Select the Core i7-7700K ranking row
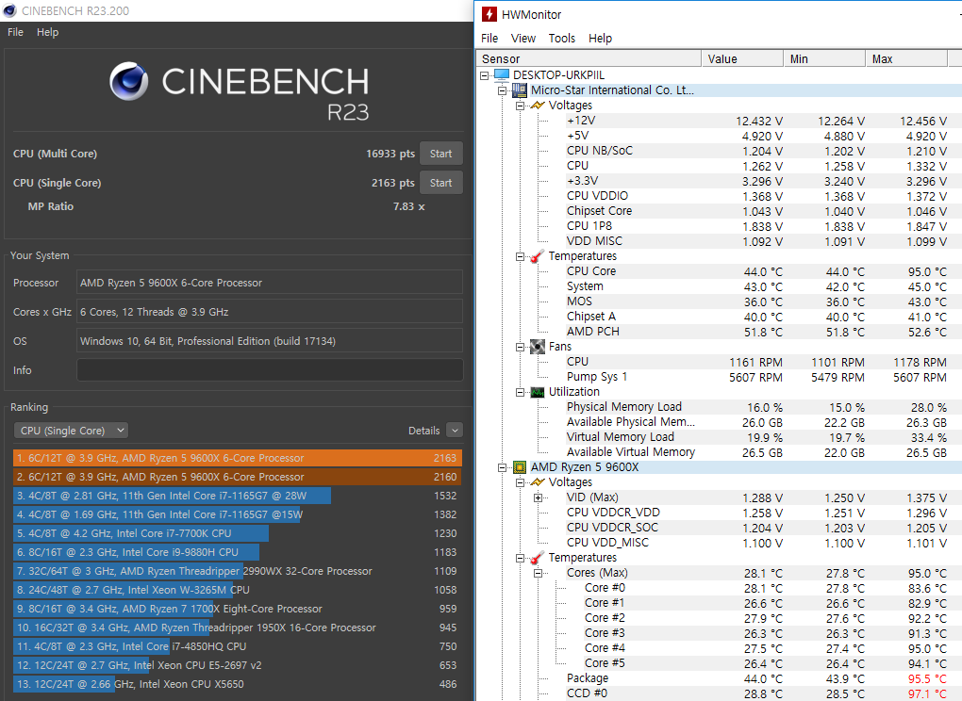 click(x=238, y=533)
